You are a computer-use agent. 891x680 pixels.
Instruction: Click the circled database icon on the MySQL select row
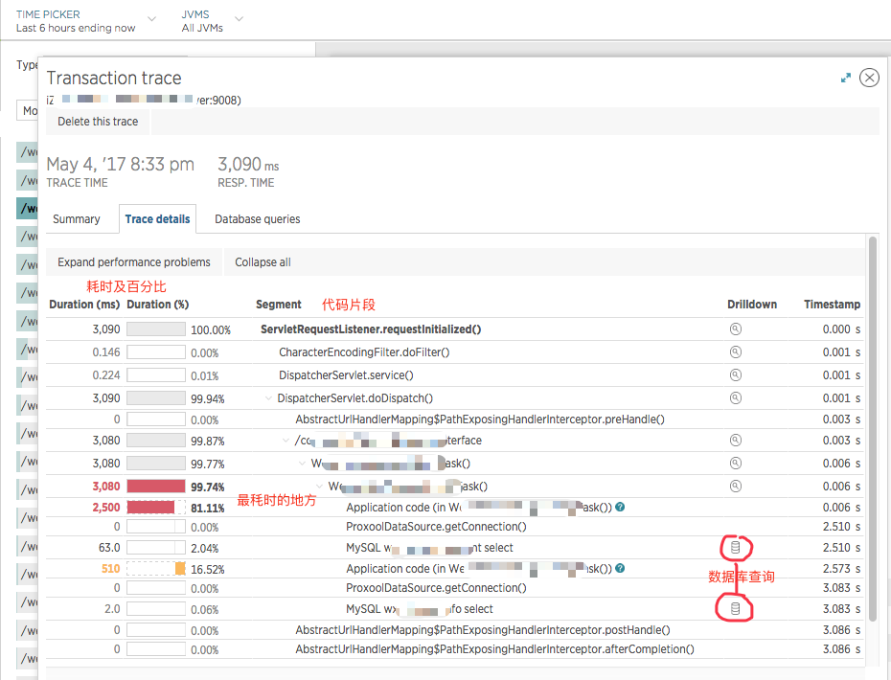point(735,547)
